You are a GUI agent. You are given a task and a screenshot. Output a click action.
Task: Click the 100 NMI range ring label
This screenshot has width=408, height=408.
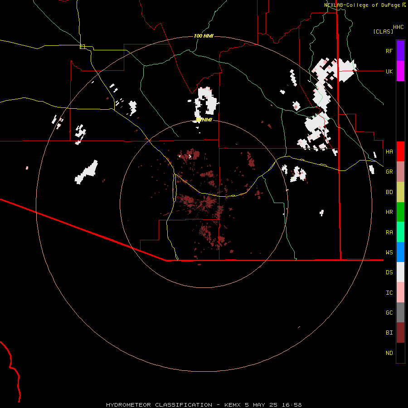tap(204, 36)
